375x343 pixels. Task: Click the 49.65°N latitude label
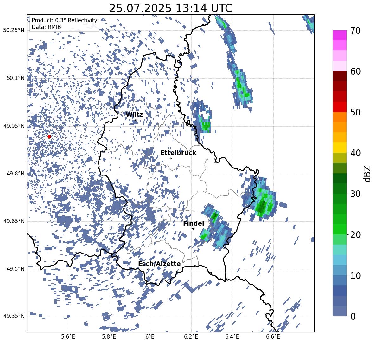[x=14, y=221]
